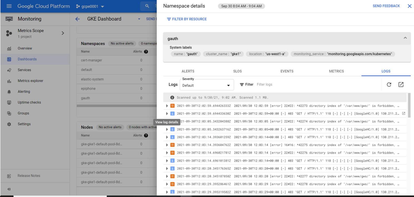Expand log entry at 12:03:14.696021781Z
414x197 pixels.
pos(167,153)
